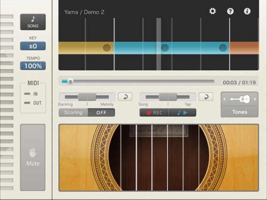This screenshot has height=200, width=267.
Task: Open settings via the gear icon
Action: pos(212,11)
